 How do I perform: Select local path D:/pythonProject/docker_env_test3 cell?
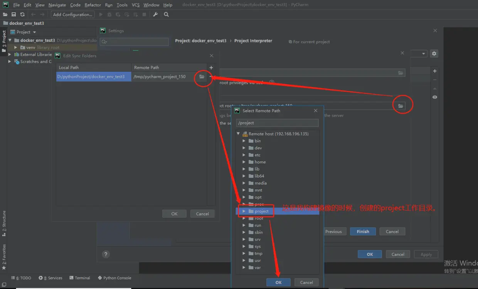point(94,77)
